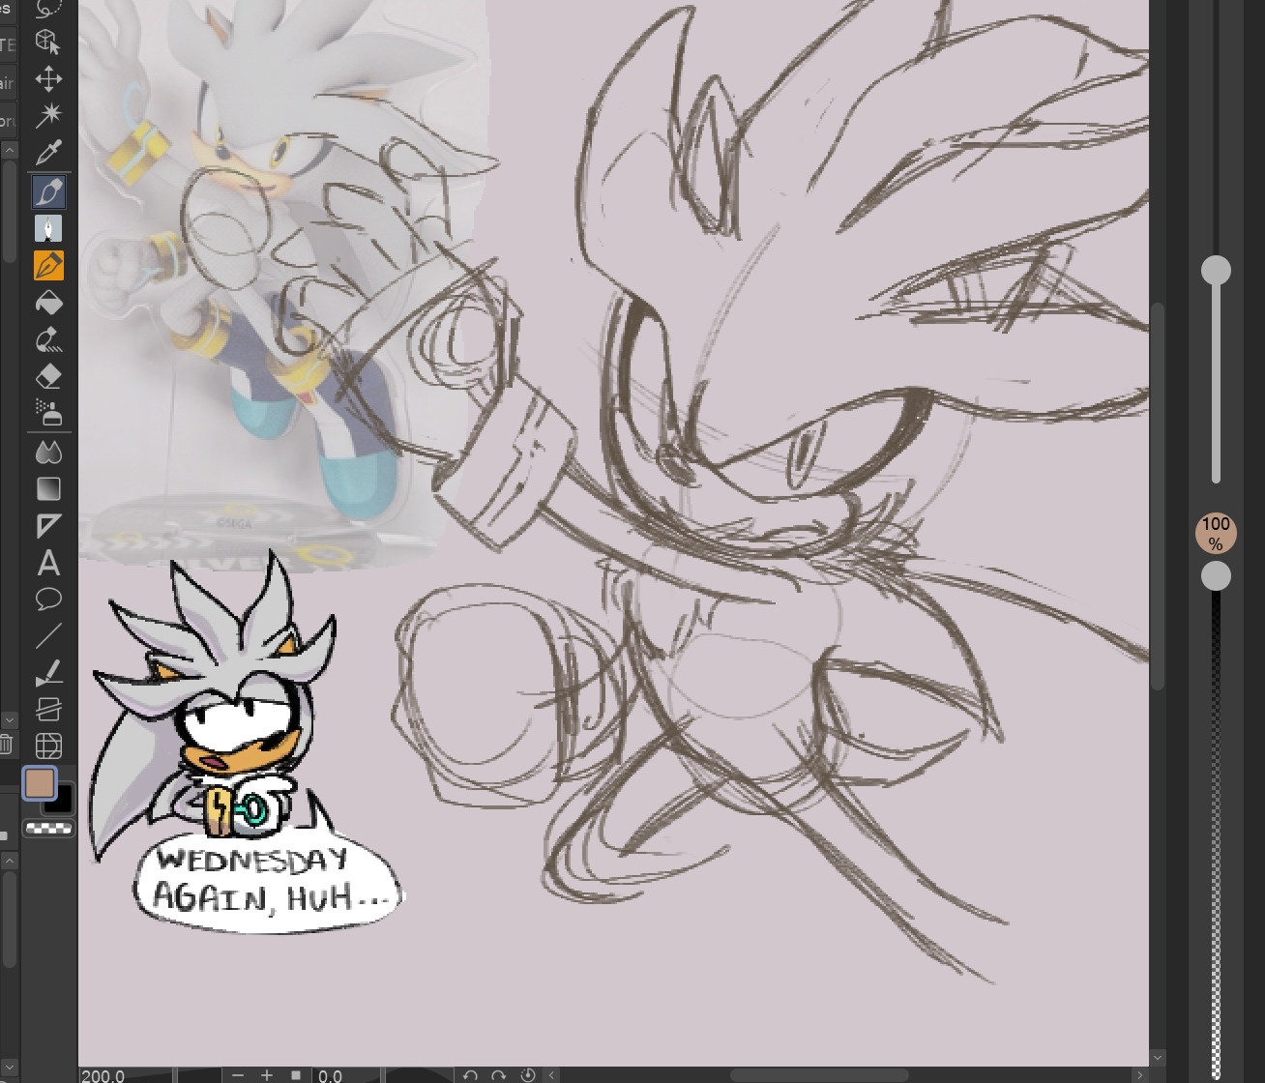
Task: Click the down chevron on left panel
Action: (x=10, y=720)
